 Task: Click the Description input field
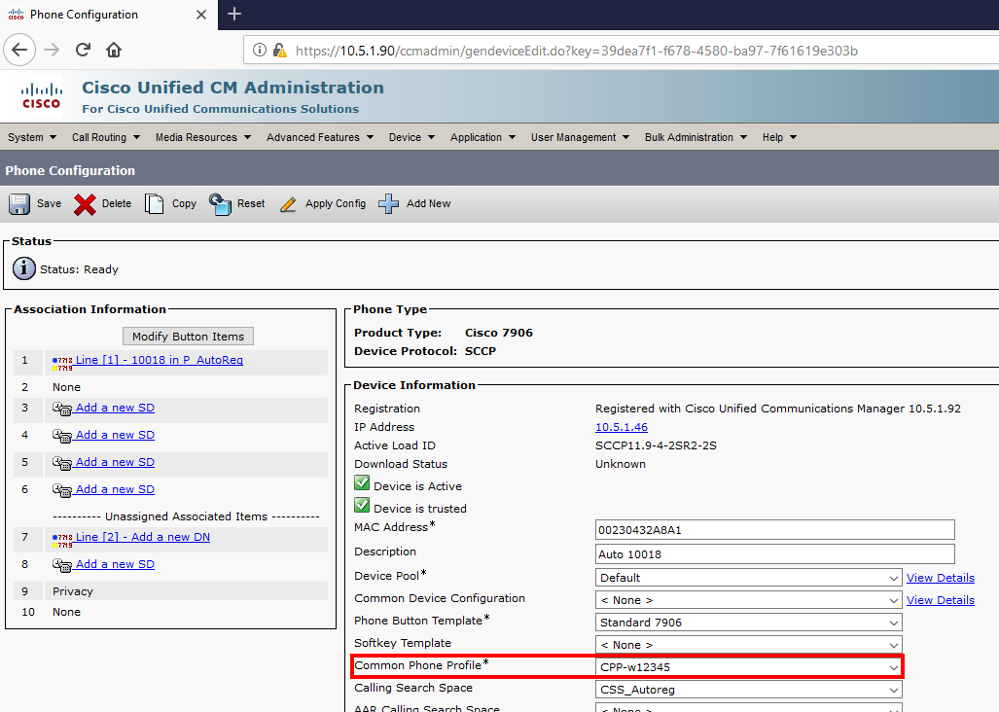click(774, 554)
